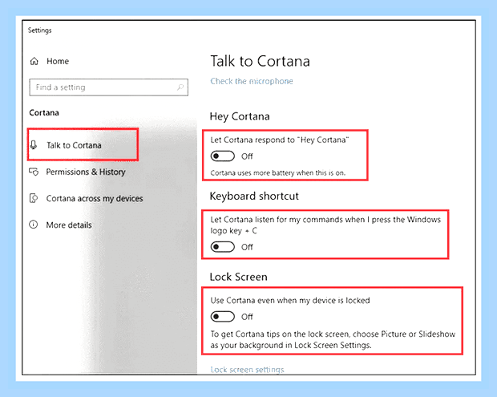Click the Talk to Cortana page title

point(260,61)
